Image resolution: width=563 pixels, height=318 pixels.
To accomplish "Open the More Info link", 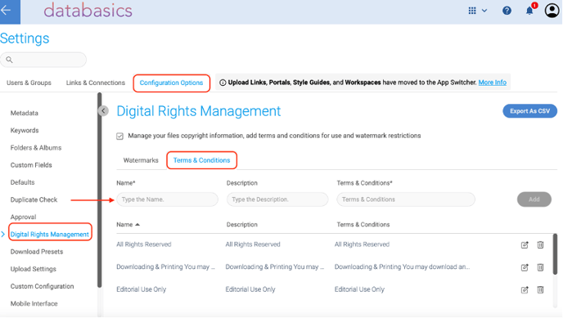I will [x=493, y=83].
